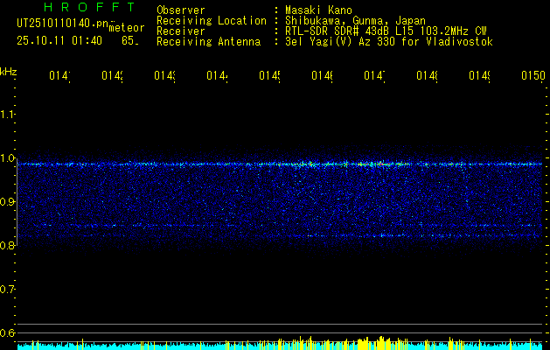Click the 0147 time marker
This screenshot has width=550, height=350.
click(x=374, y=76)
